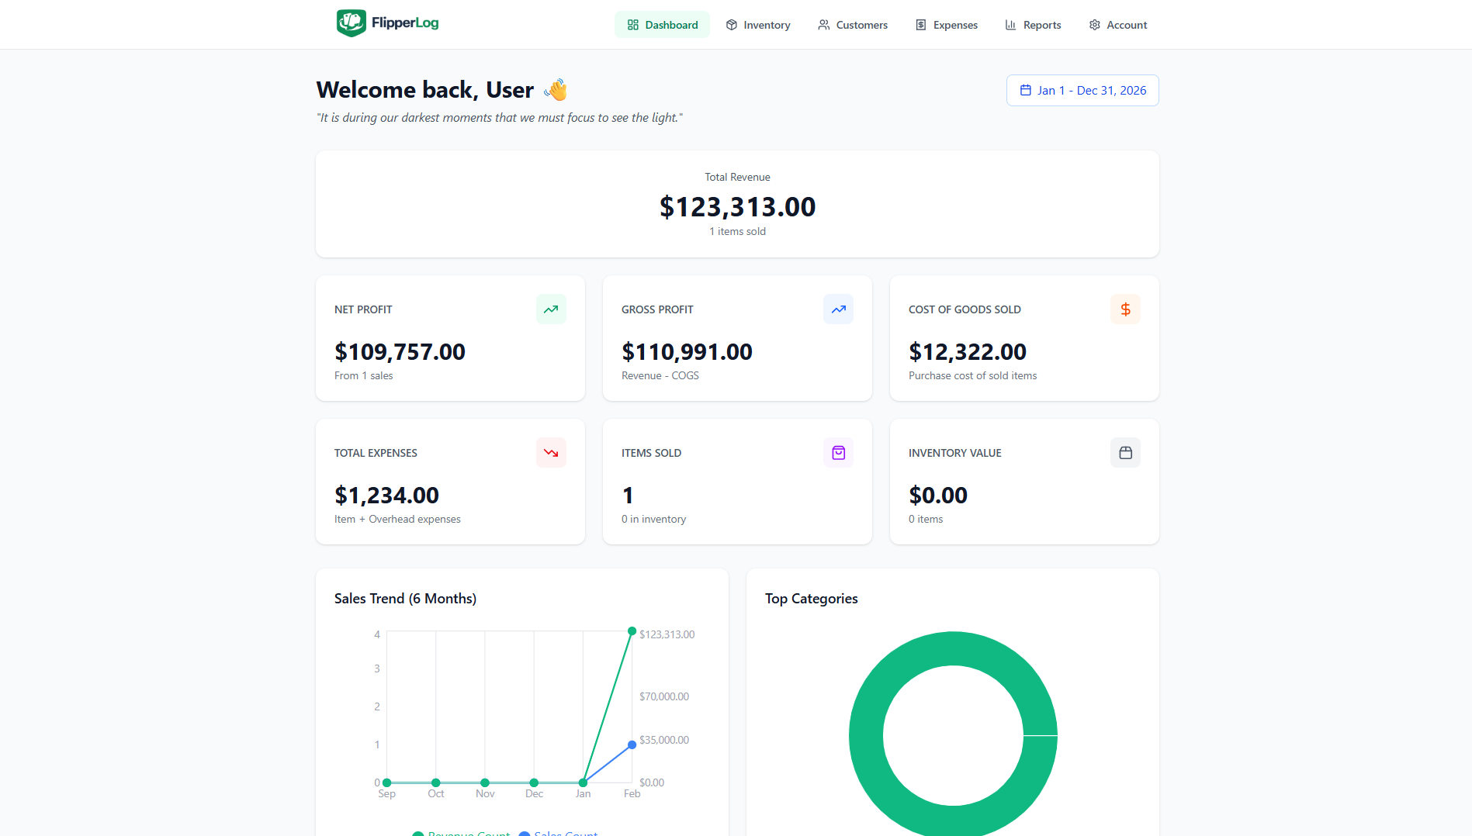Toggle the Sales Count legend entry

click(558, 832)
